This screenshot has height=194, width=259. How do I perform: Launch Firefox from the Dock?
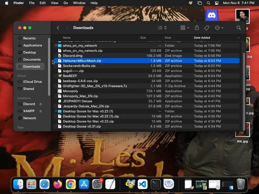click(x=58, y=184)
